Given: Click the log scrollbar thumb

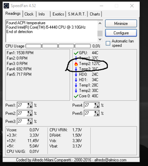Looking at the screenshot, I should (100, 34).
